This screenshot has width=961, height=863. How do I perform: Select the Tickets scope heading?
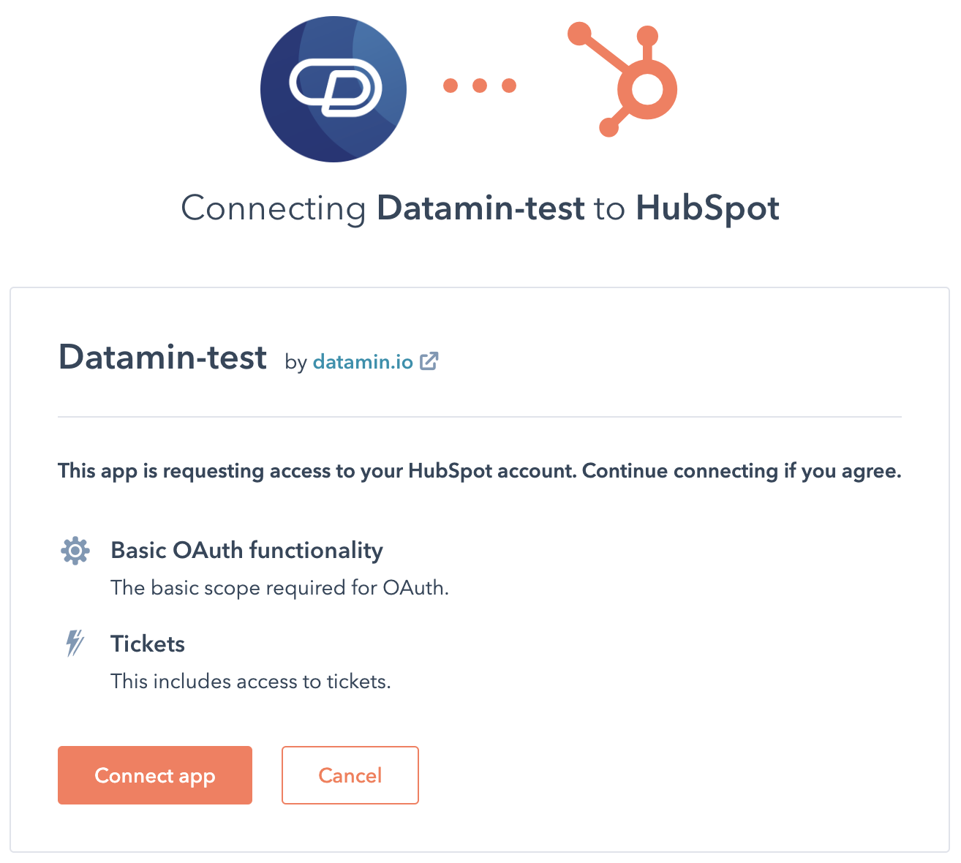click(148, 644)
